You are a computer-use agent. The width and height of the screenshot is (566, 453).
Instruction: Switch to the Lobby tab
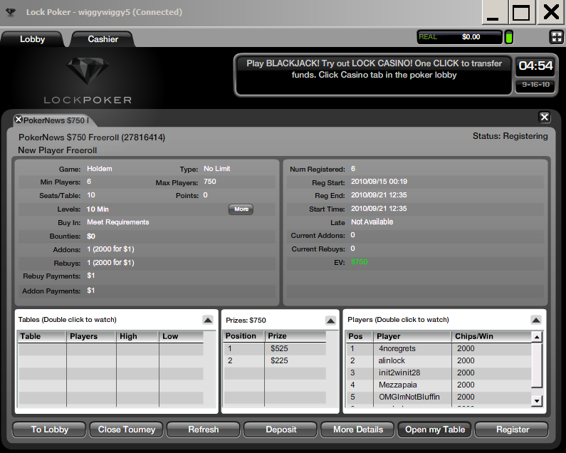tap(32, 39)
